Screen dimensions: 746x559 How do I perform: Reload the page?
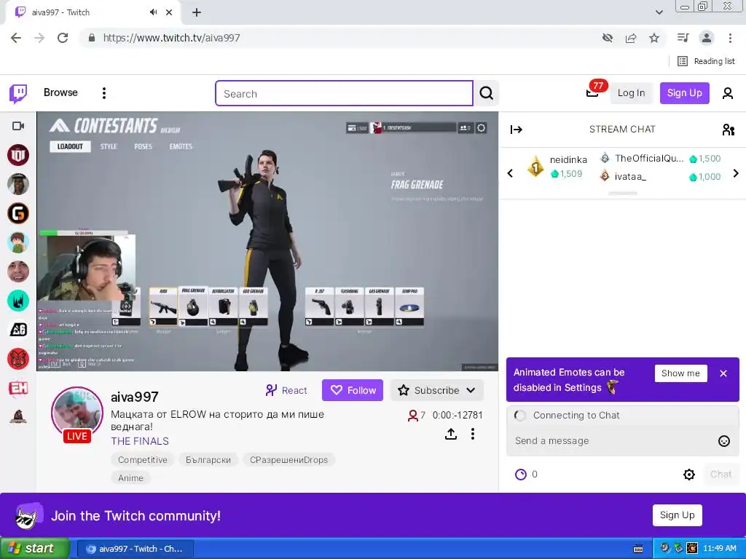click(x=63, y=38)
